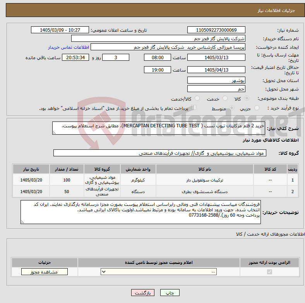Select the متوسط purchase type radio
This screenshot has height=303, width=305.
point(231,108)
